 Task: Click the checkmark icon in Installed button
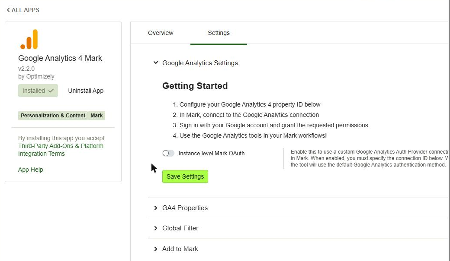51,91
